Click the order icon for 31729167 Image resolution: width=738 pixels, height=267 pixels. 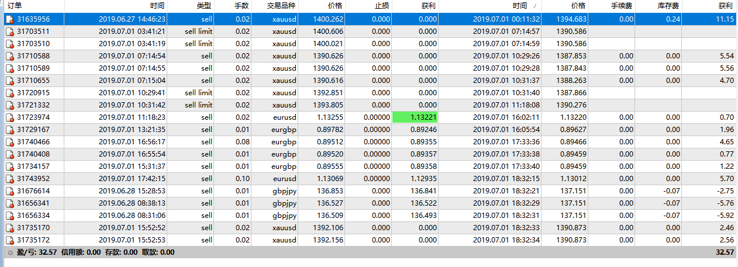point(9,130)
